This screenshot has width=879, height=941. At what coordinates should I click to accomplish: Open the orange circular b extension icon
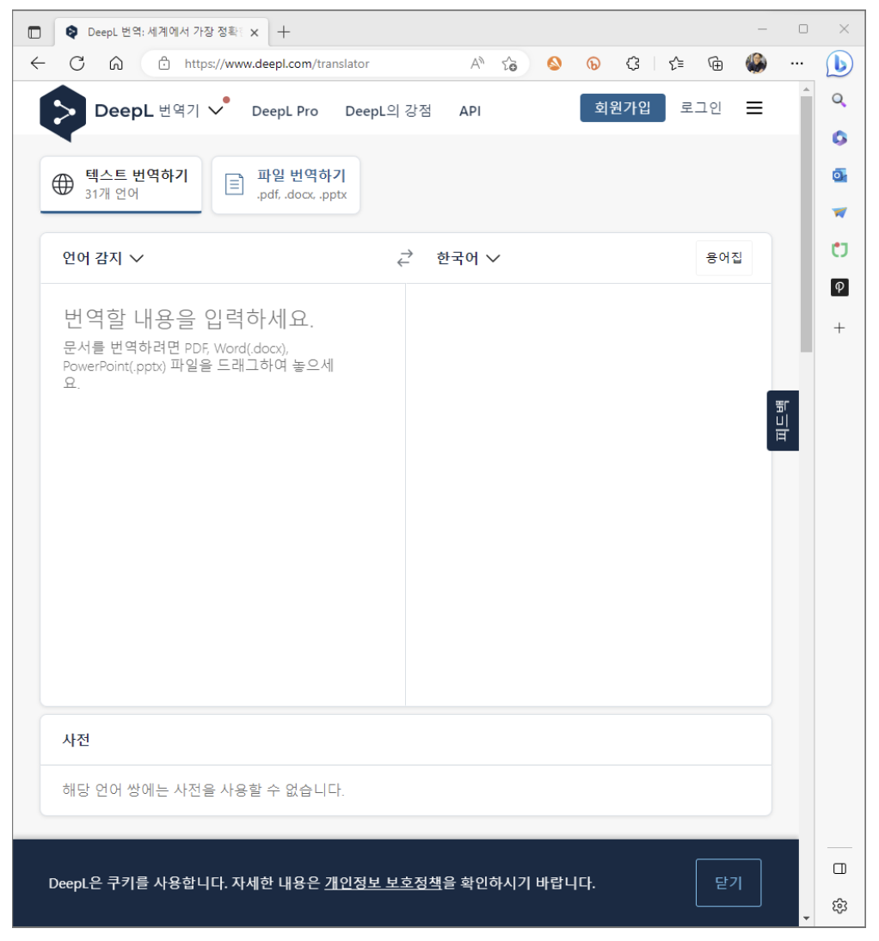tap(593, 63)
